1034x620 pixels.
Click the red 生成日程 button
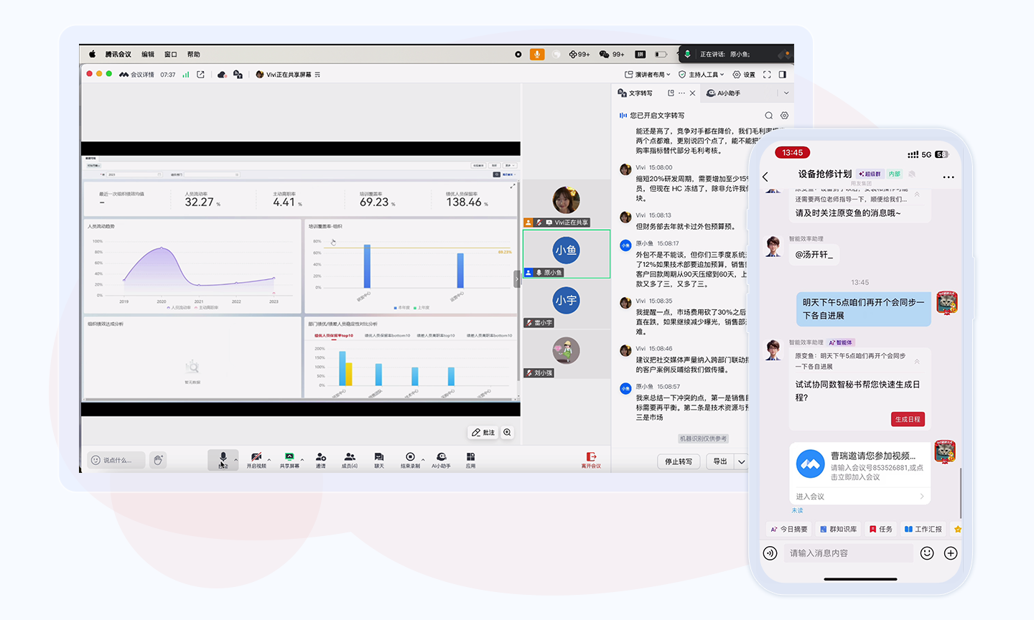[908, 419]
